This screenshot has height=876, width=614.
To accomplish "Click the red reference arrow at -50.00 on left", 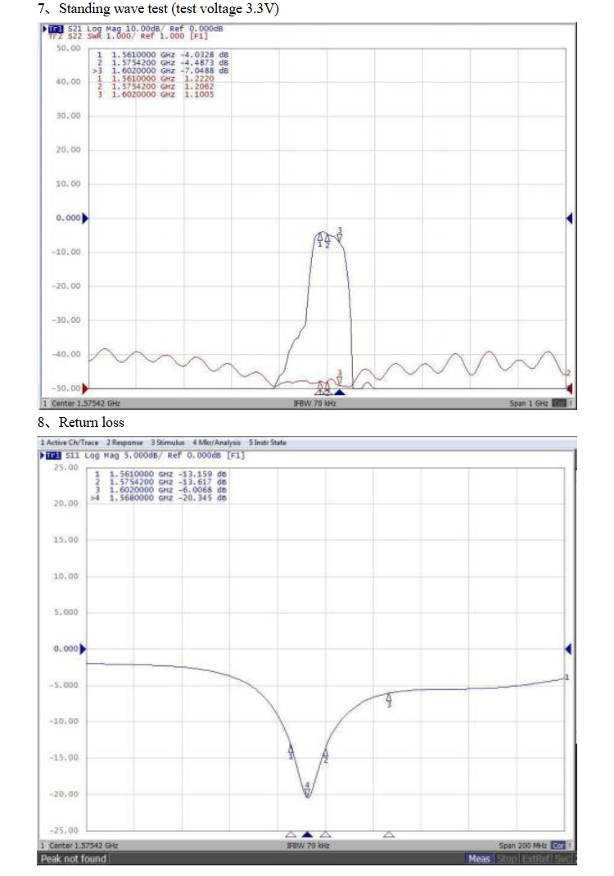I will [85, 388].
